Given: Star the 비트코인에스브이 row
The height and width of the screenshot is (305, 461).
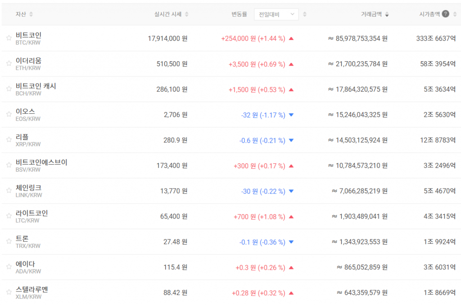Looking at the screenshot, I should (9, 165).
